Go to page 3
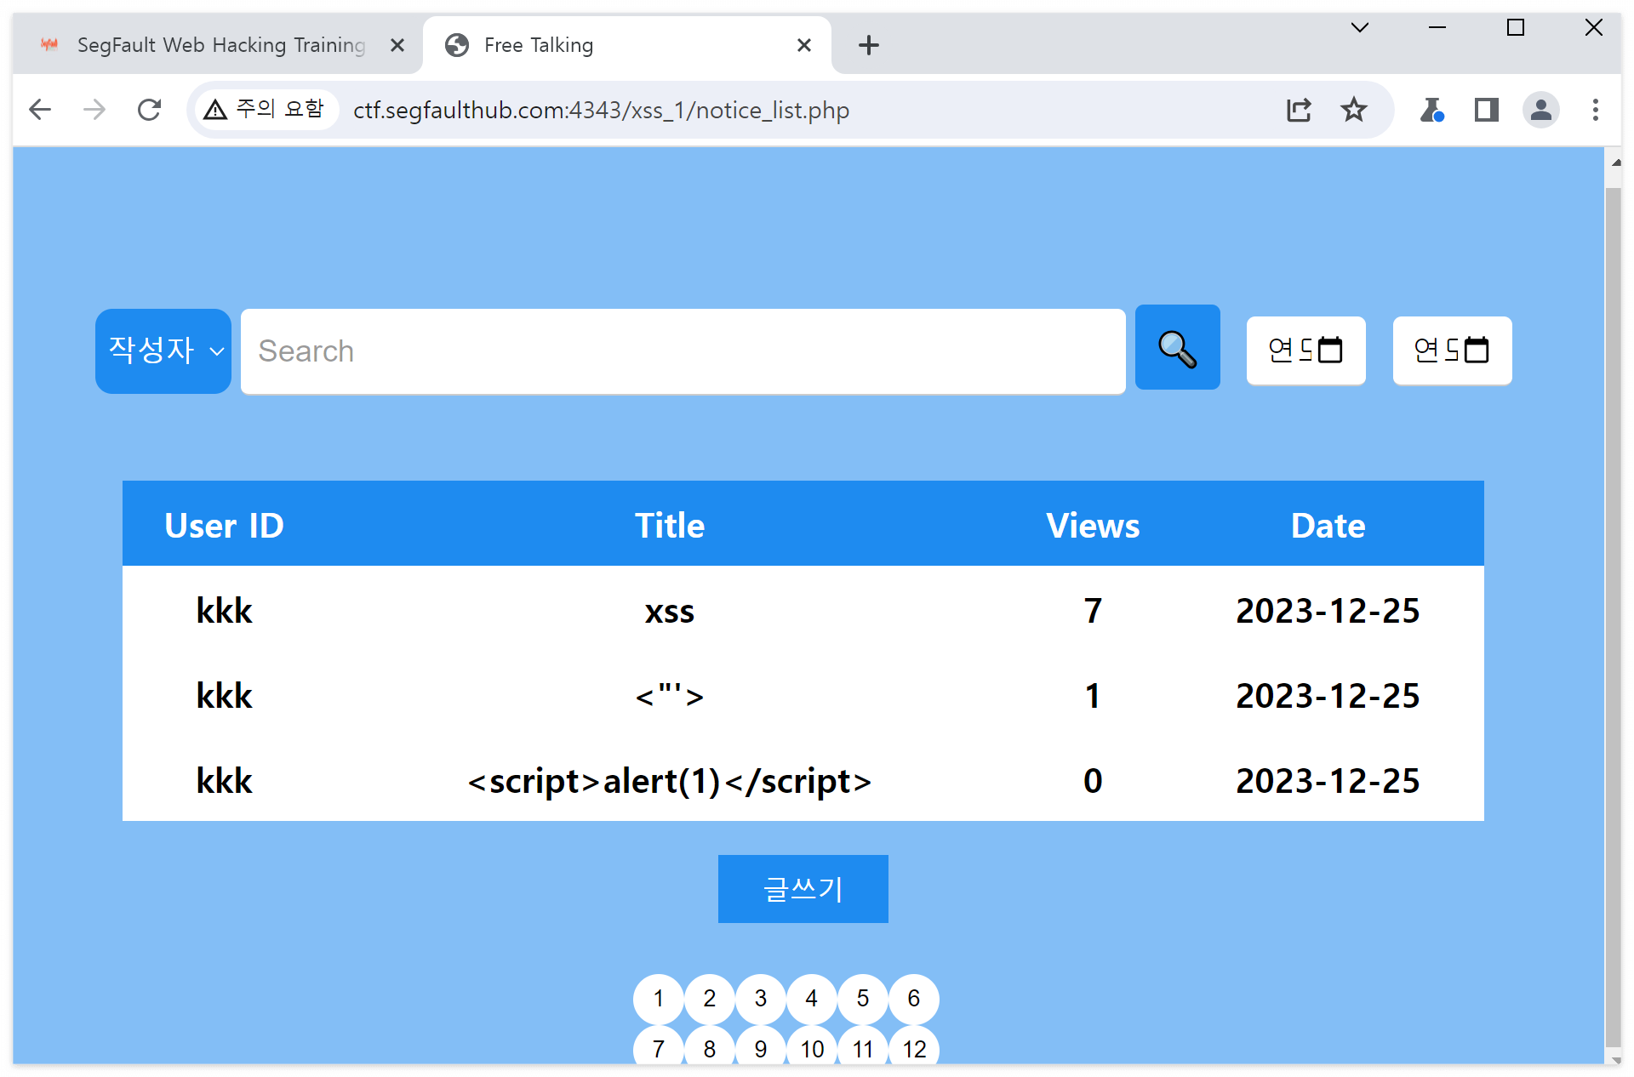Image resolution: width=1634 pixels, height=1077 pixels. coord(761,998)
